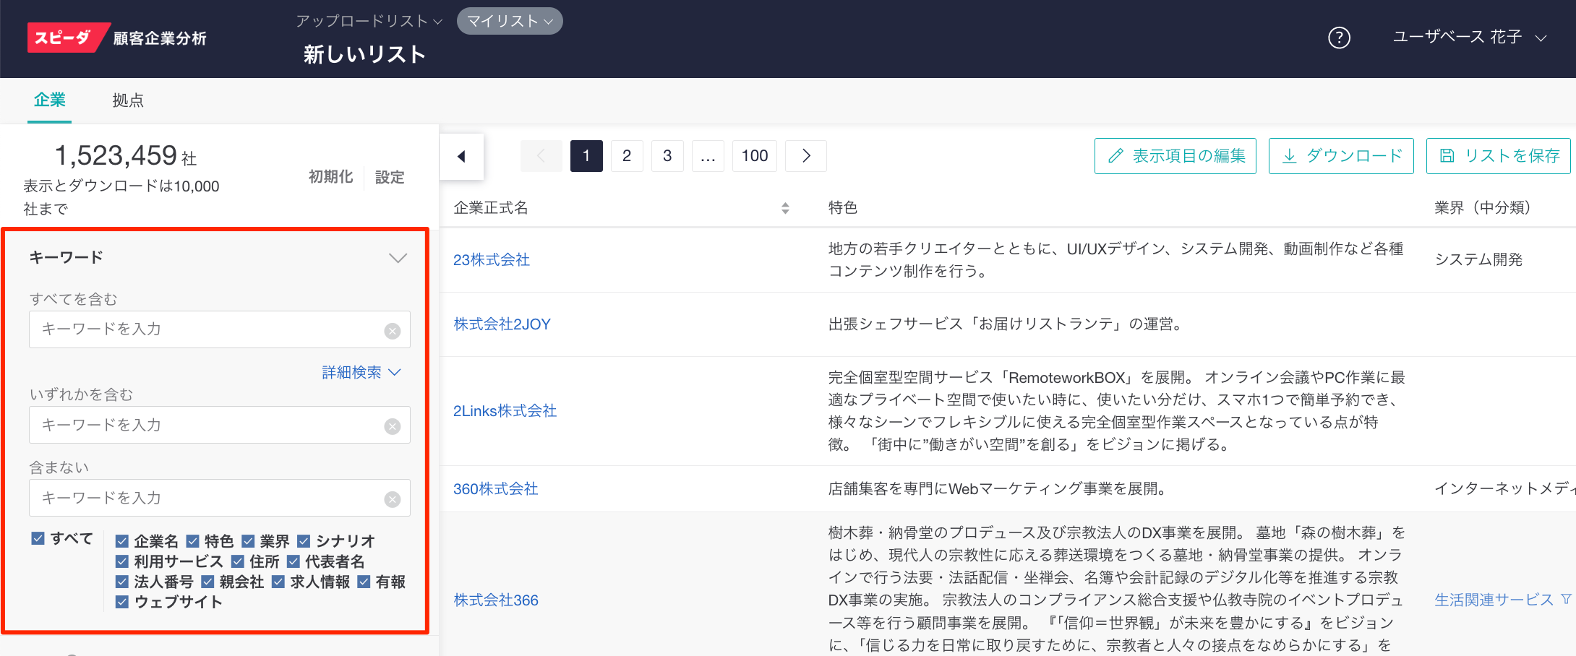Go to page 2 in pagination

click(x=627, y=155)
